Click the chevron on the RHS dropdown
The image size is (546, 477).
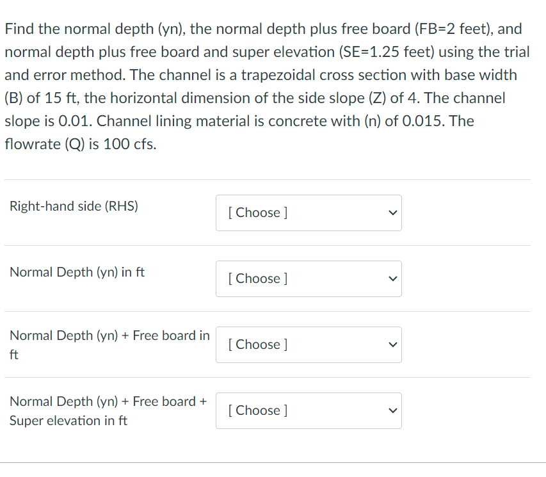click(x=392, y=213)
